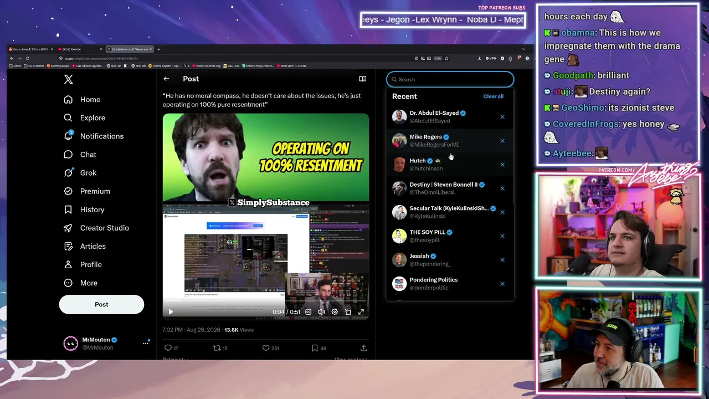709x399 pixels.
Task: Like the post with the heart icon
Action: [x=266, y=348]
